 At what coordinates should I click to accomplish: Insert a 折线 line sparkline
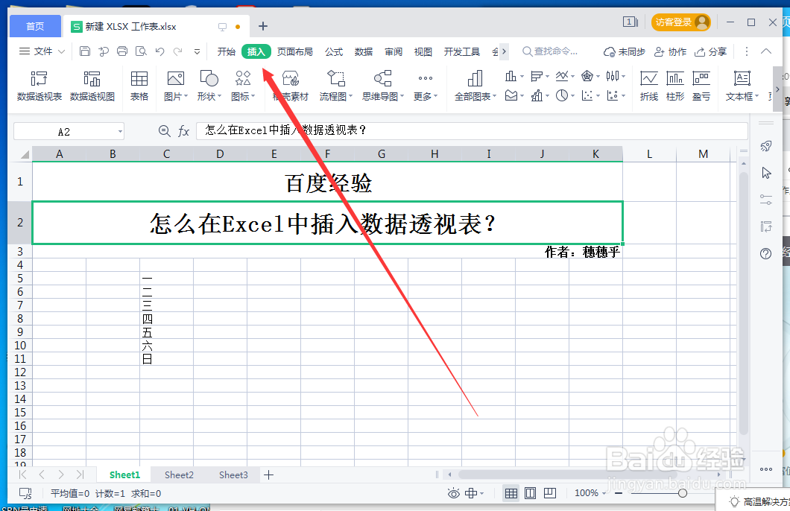pyautogui.click(x=649, y=84)
